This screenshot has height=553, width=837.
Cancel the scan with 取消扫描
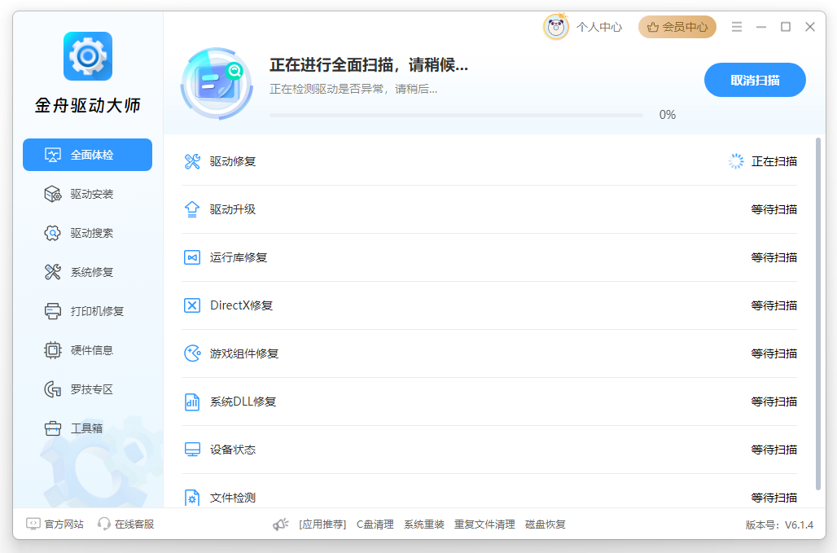point(755,80)
